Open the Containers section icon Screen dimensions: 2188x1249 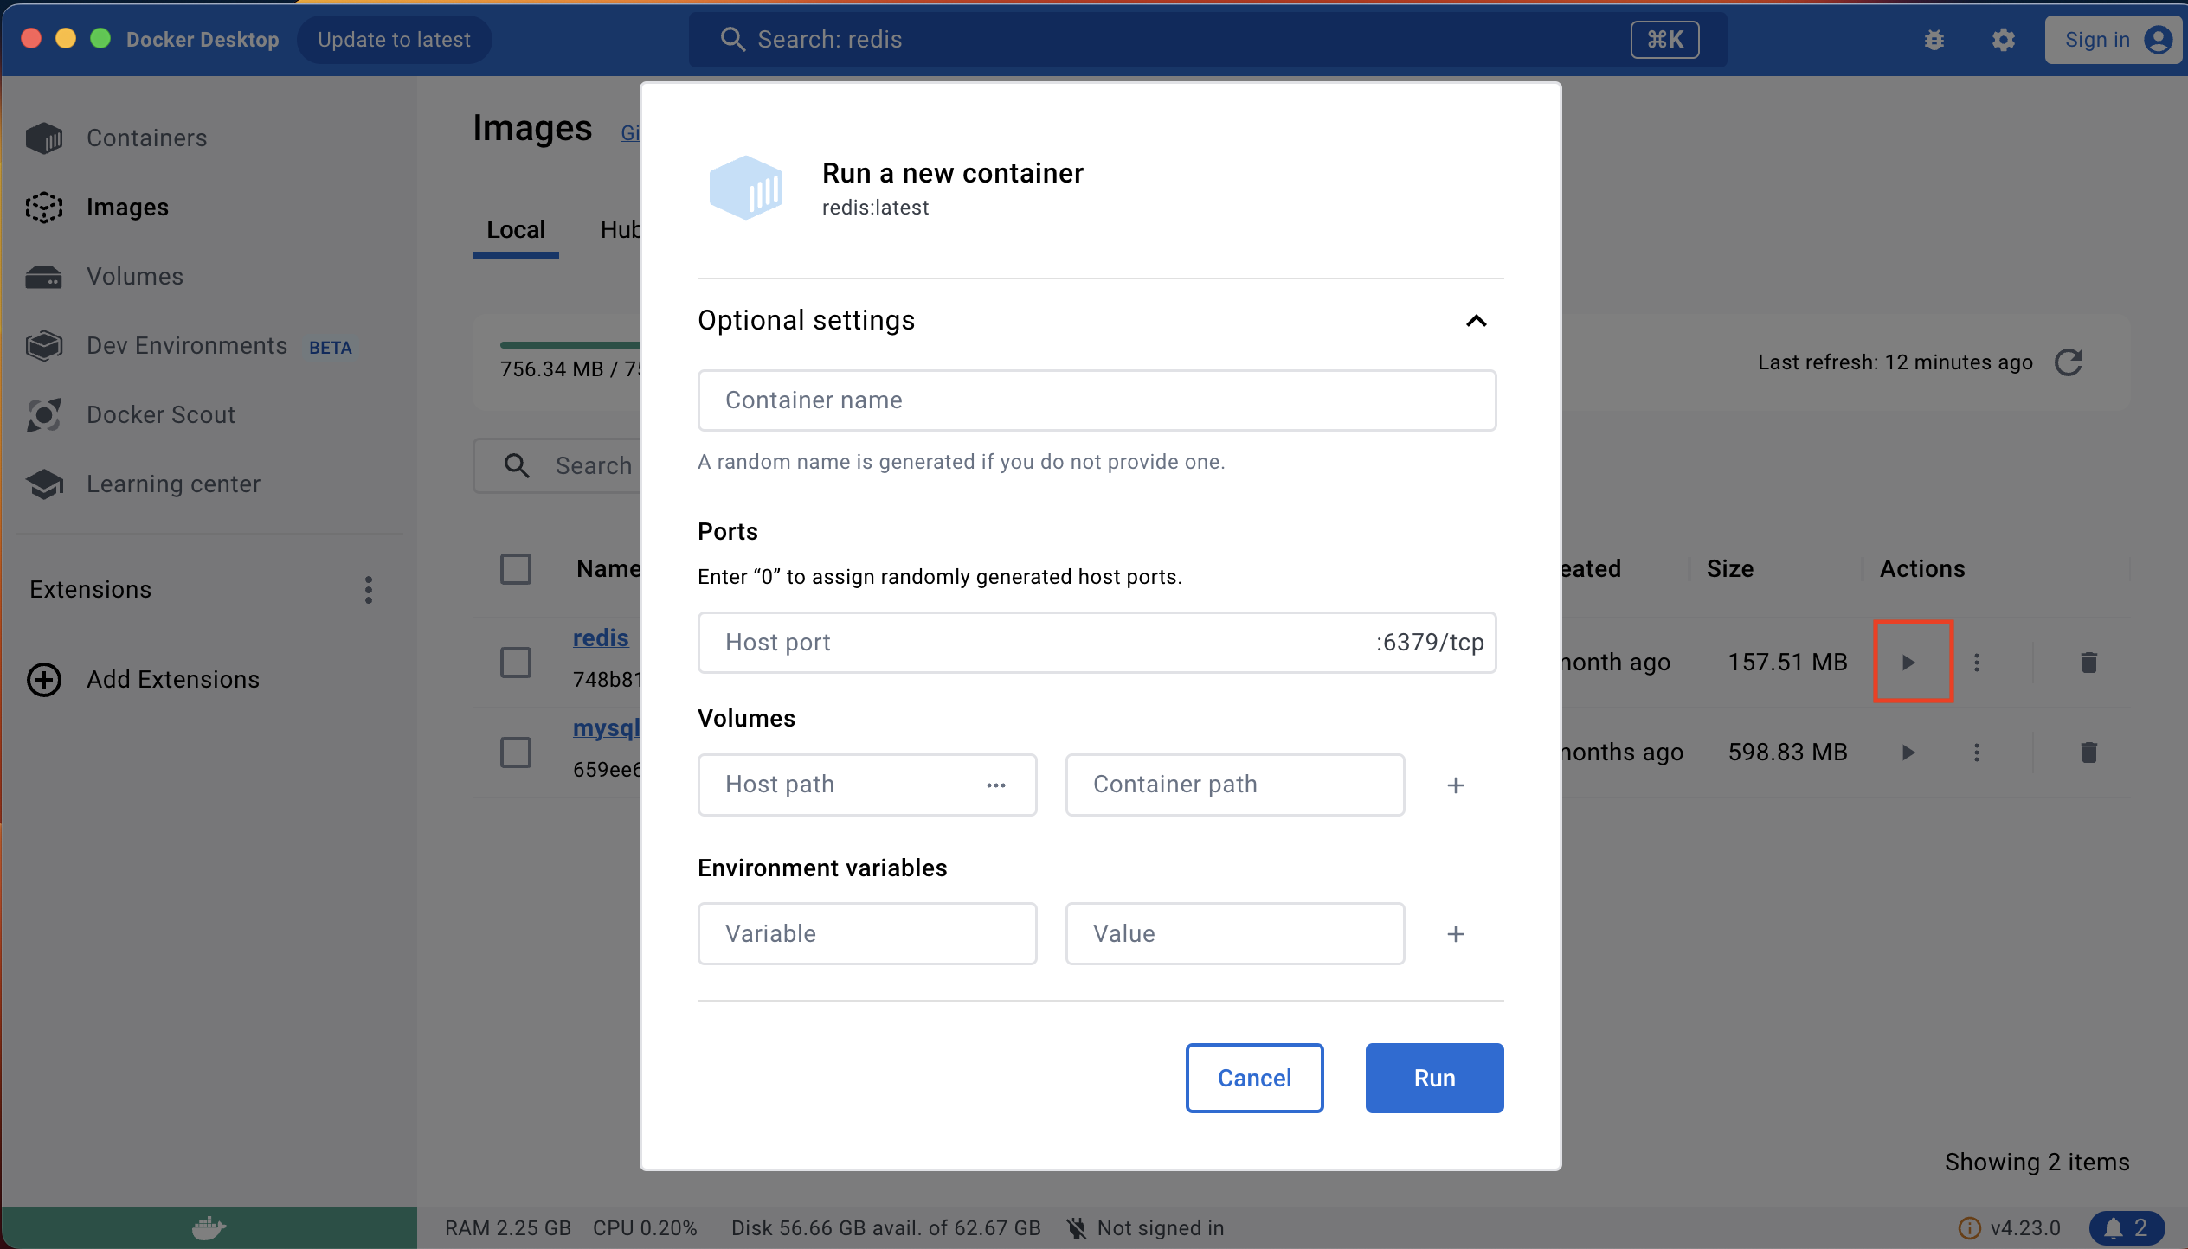click(x=44, y=138)
